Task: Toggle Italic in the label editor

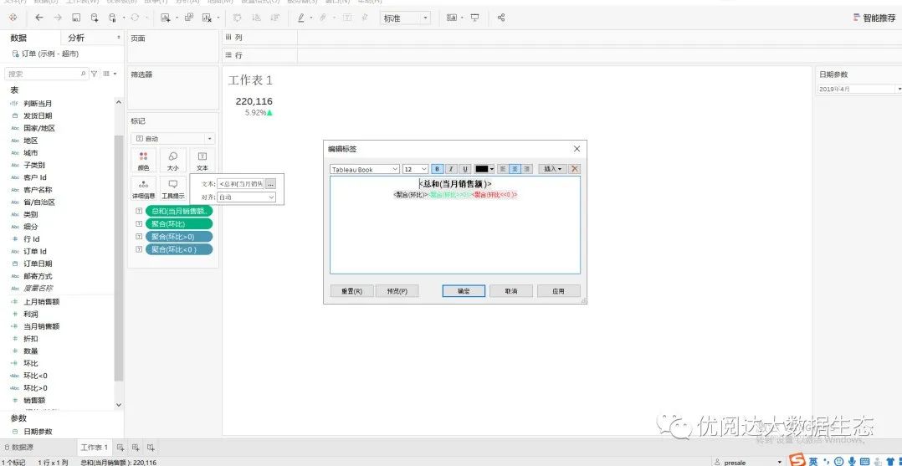Action: (451, 169)
